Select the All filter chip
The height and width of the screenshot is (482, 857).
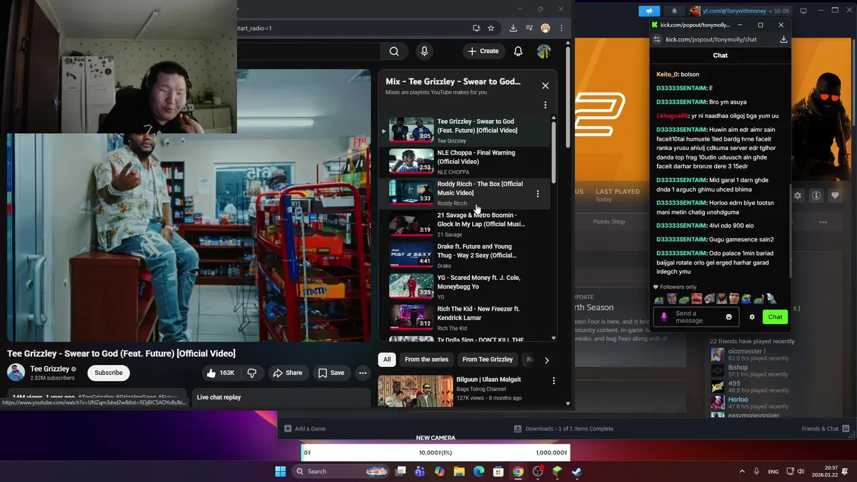click(386, 359)
